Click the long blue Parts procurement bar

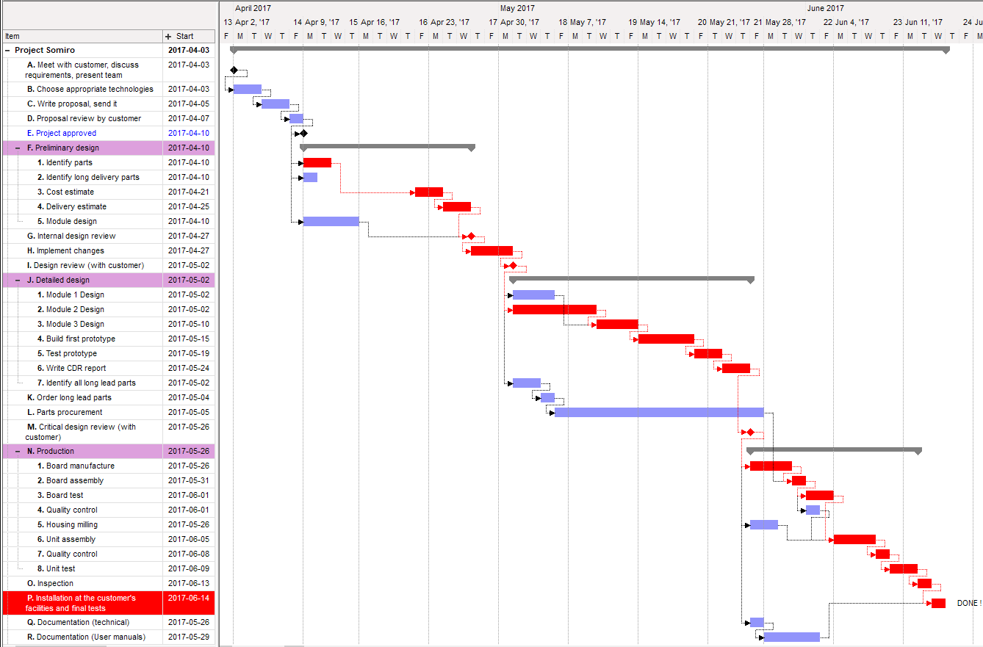coord(658,412)
